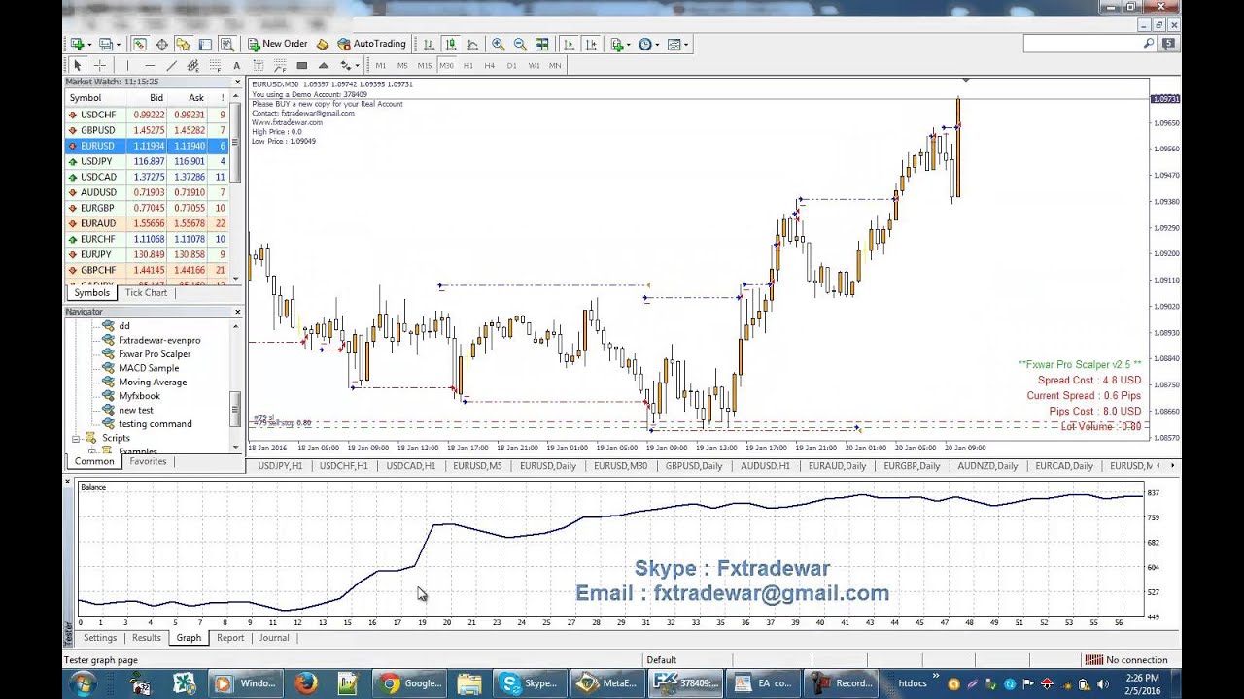Screen dimensions: 1244x699
Task: Open the MetaEditor taskbar item
Action: click(x=606, y=683)
